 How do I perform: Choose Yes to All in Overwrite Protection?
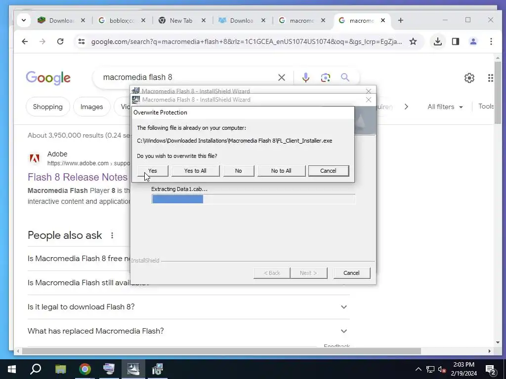tap(195, 171)
